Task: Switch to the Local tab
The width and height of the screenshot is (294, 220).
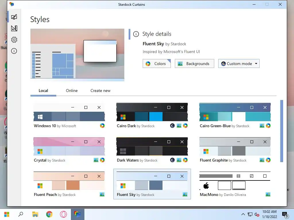Action: click(x=43, y=91)
